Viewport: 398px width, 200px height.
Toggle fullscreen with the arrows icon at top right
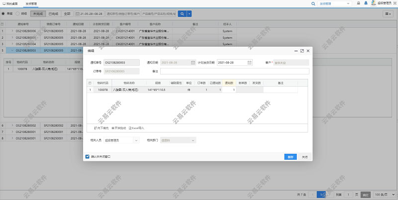395,3
